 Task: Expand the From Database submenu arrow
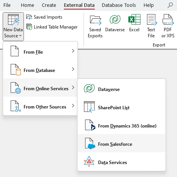(73, 69)
